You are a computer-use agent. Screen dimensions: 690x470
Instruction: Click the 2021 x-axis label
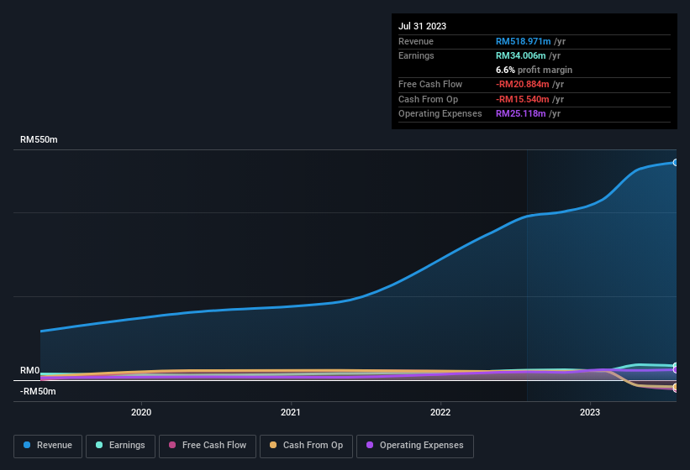291,412
